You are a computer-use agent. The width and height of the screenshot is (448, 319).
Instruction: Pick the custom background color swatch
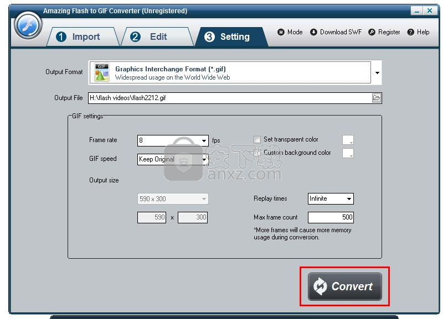tap(348, 153)
